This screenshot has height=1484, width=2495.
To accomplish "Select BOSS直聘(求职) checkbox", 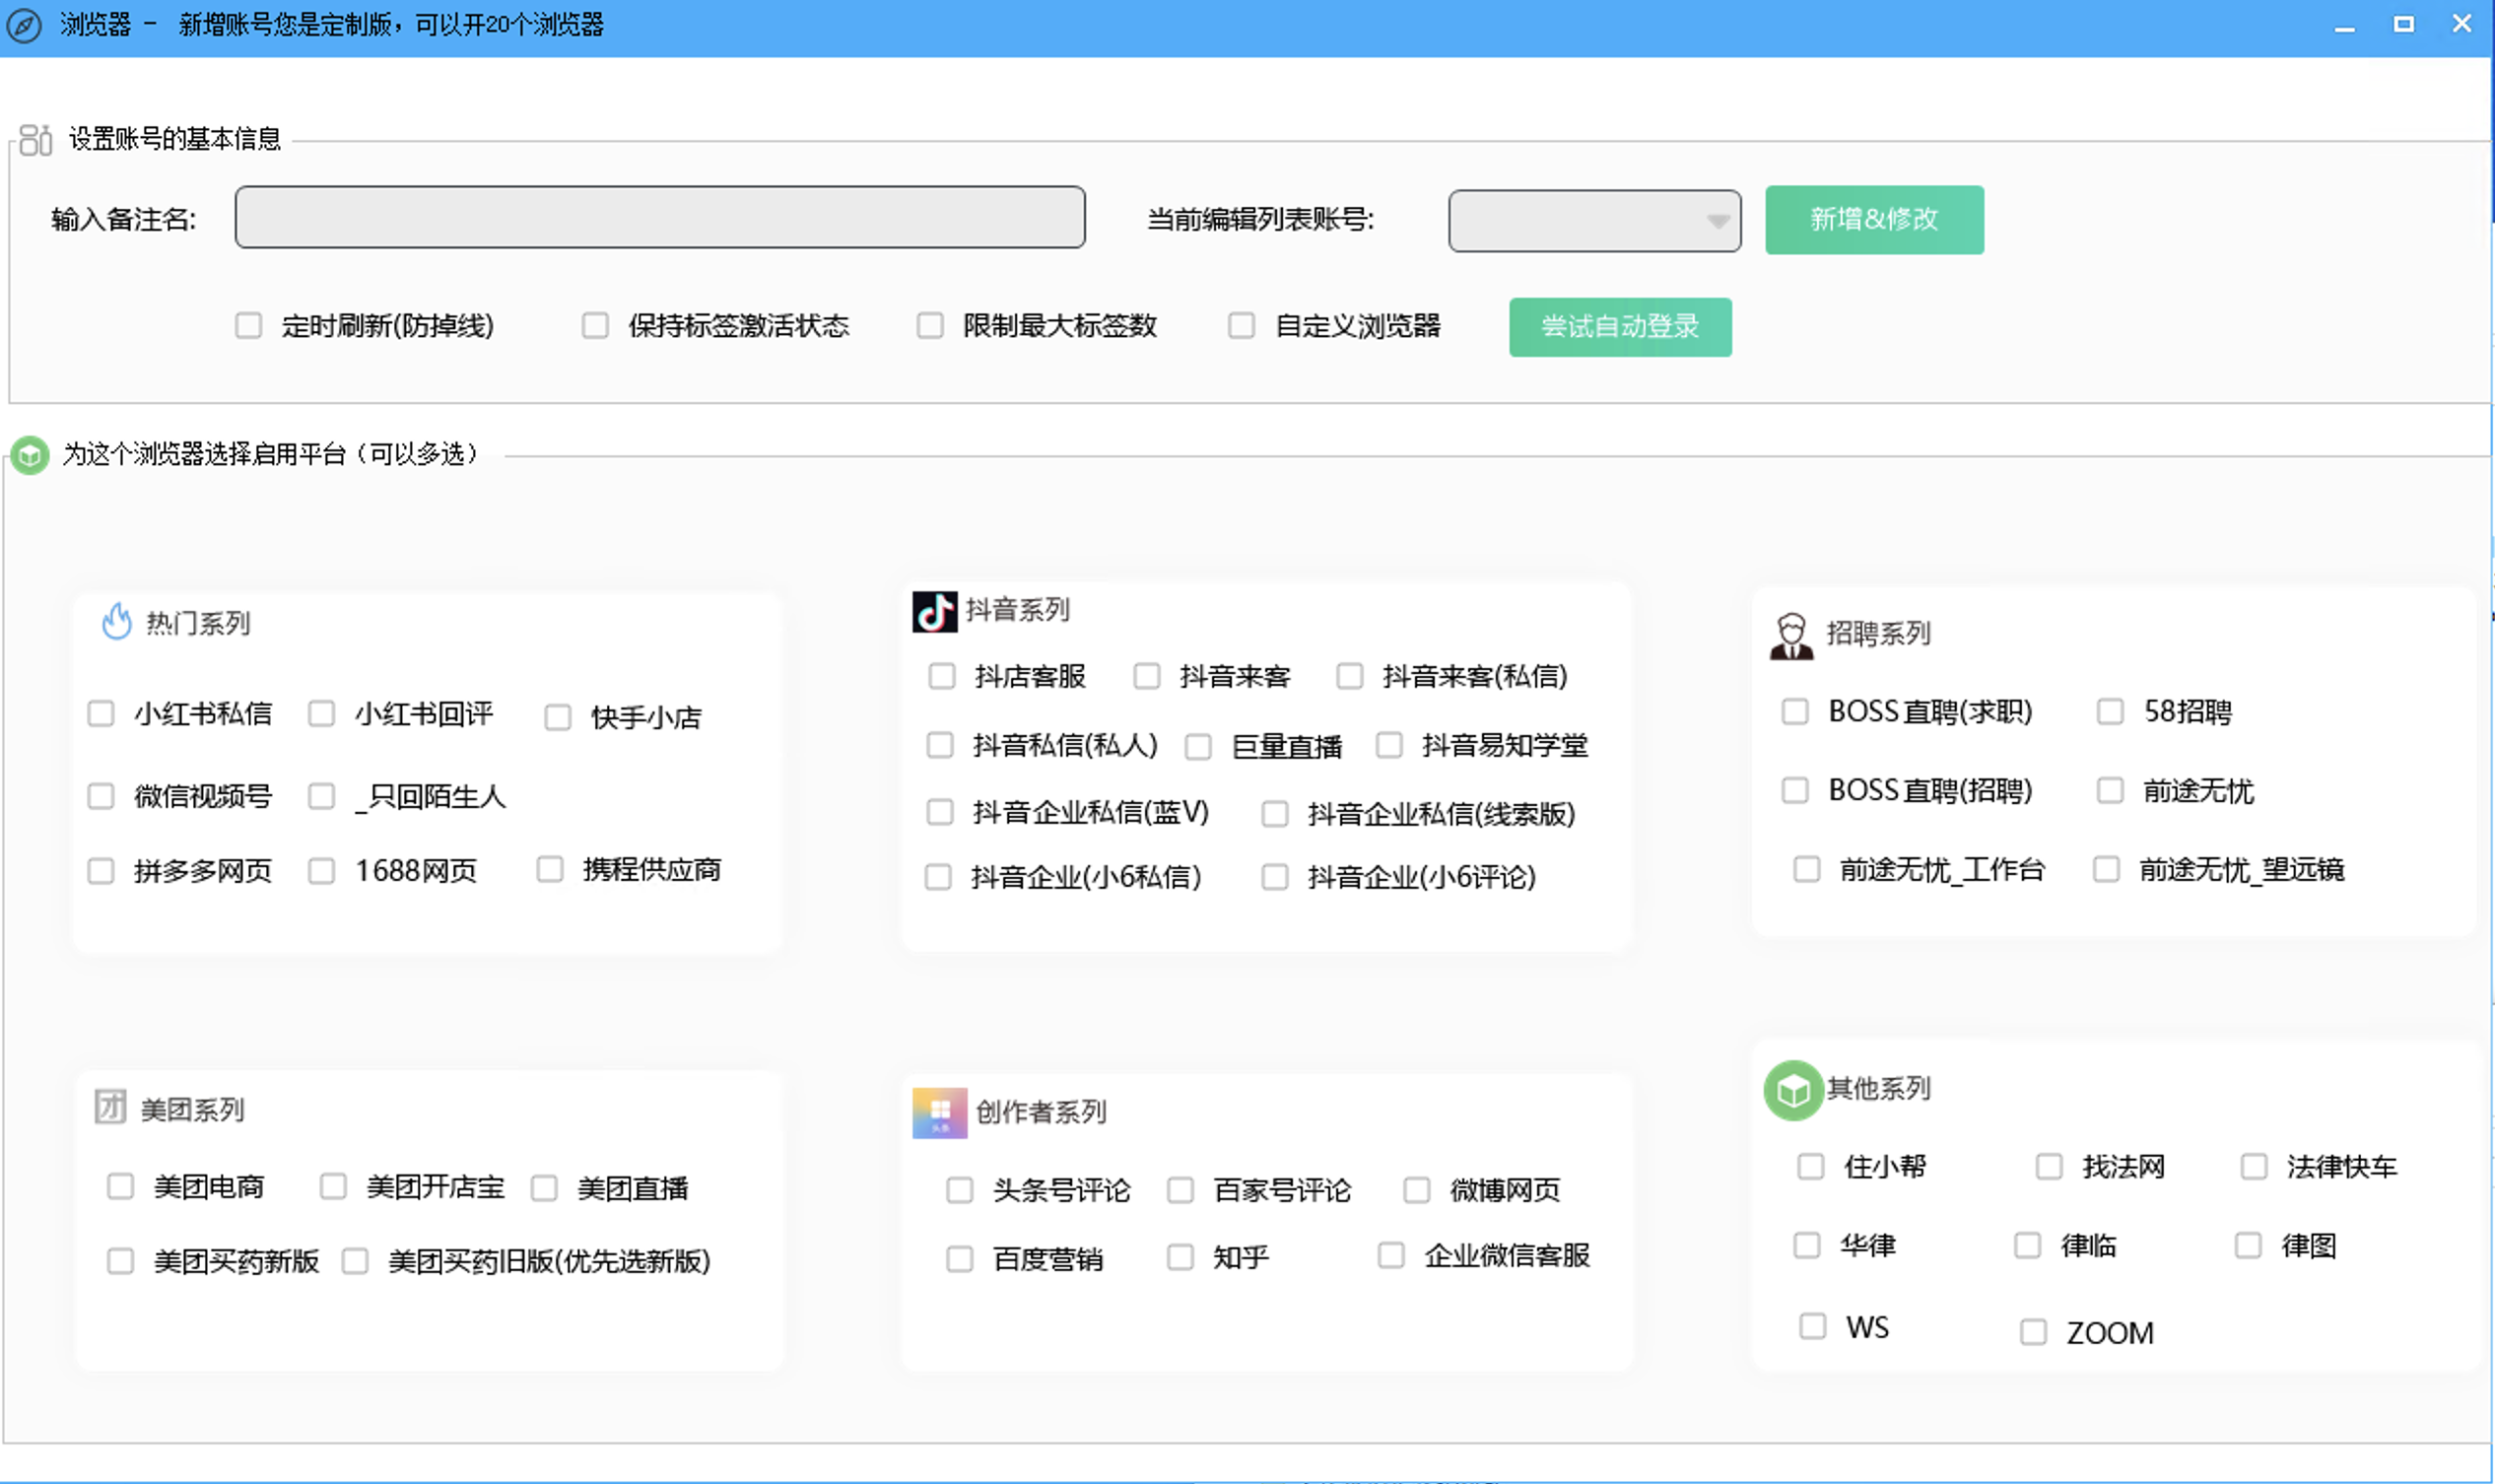I will click(1796, 712).
